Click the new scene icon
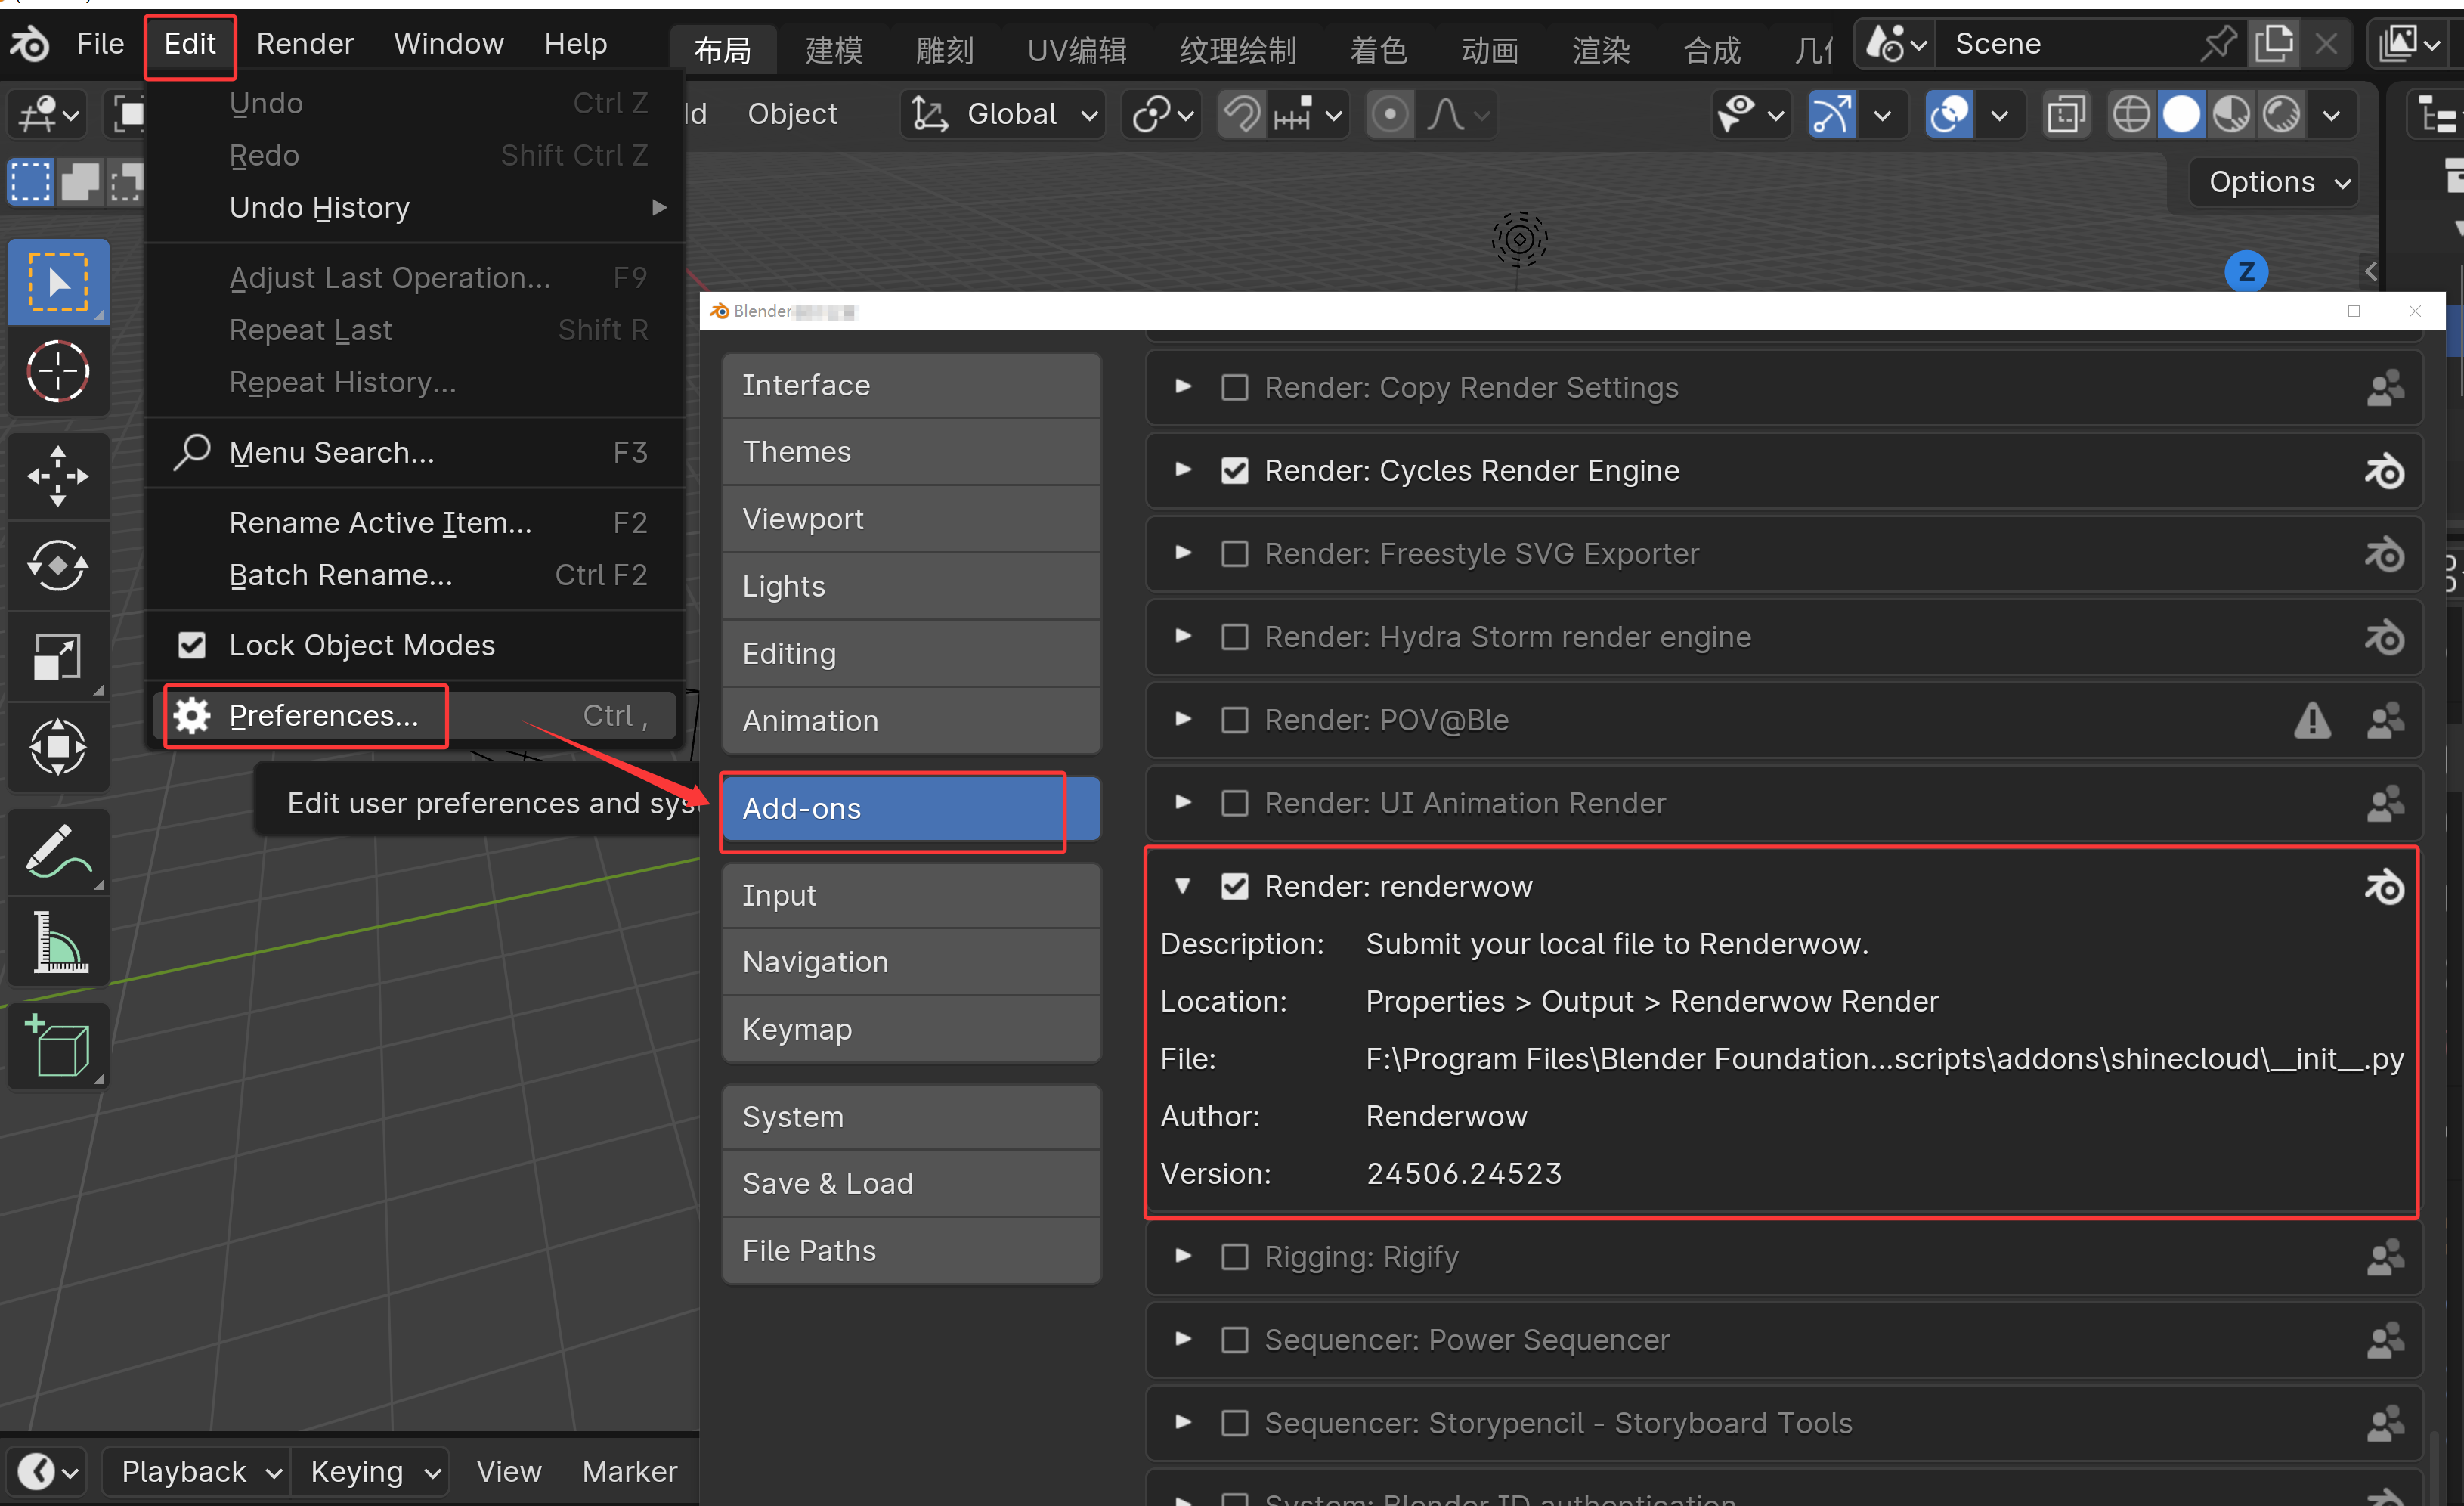2464x1506 pixels. point(2274,44)
